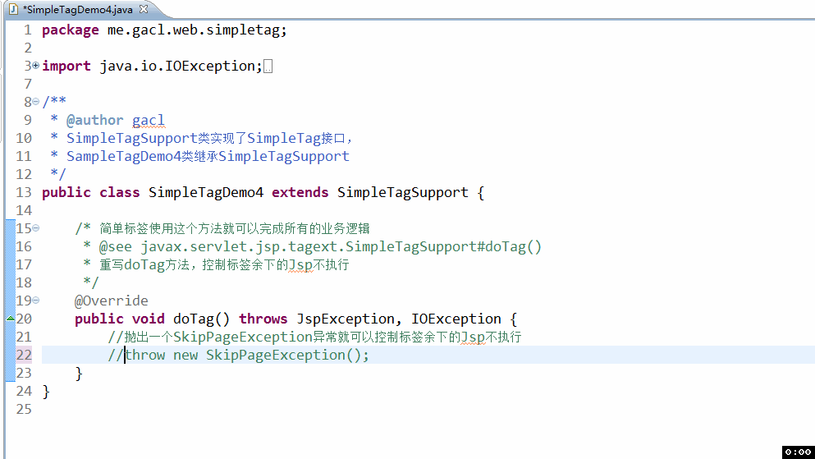Click 'SkipPageException();' on line 22
815x459 pixels.
[287, 355]
